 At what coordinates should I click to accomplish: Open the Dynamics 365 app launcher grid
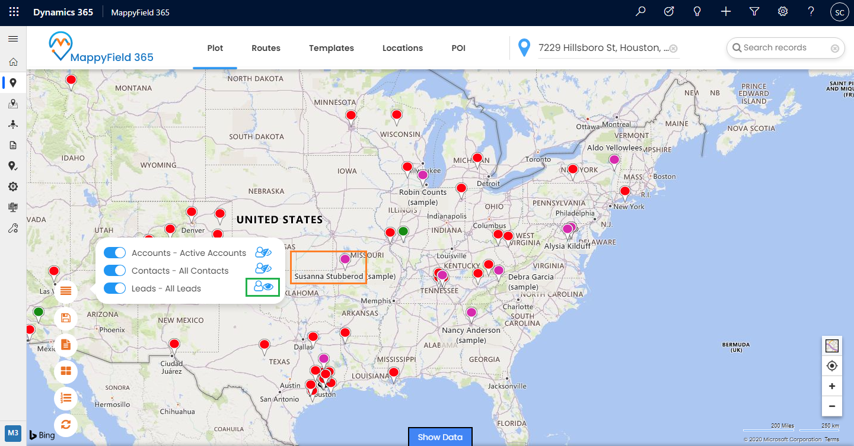[14, 12]
